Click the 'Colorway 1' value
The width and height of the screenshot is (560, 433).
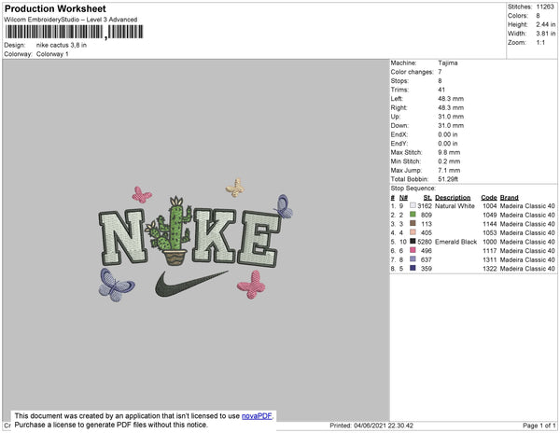tap(52, 54)
